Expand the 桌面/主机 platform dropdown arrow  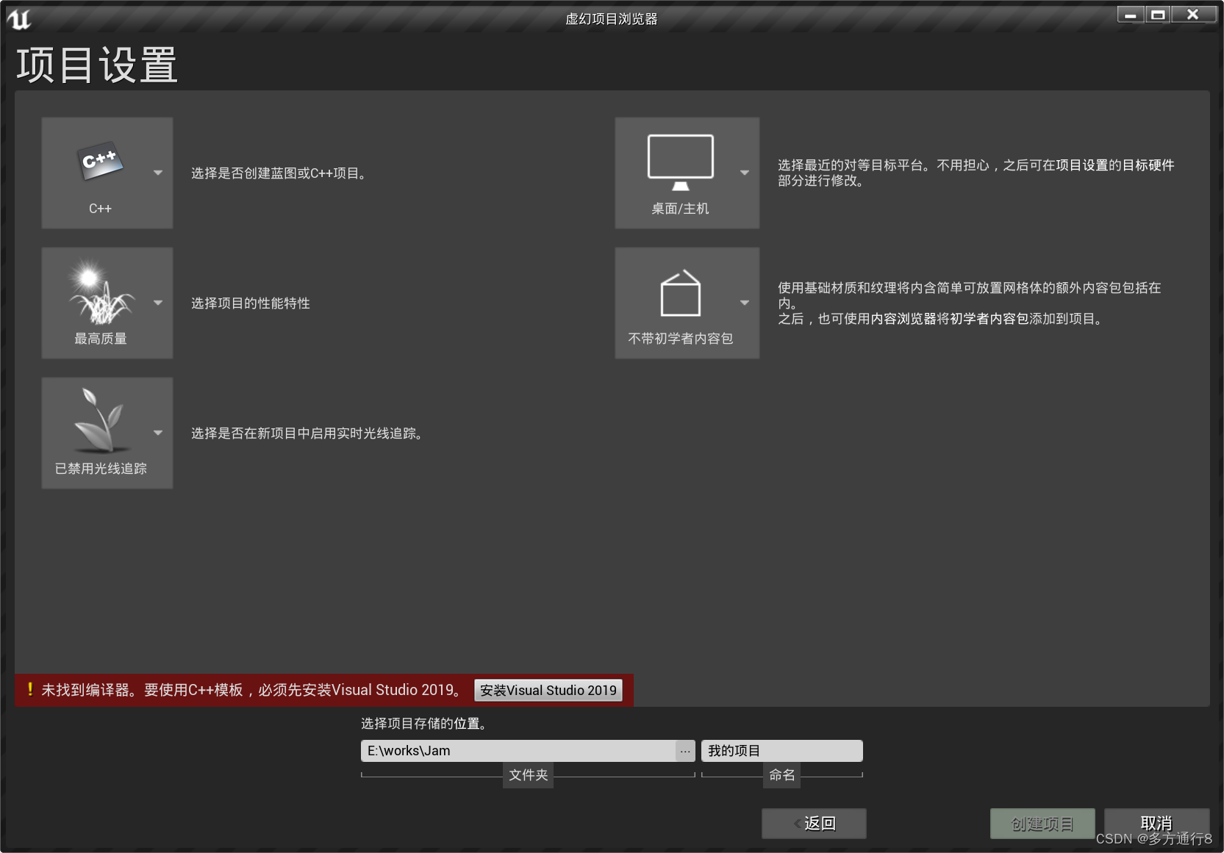pyautogui.click(x=745, y=173)
